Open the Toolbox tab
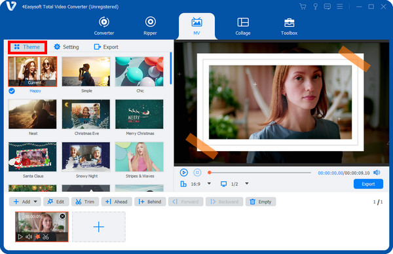 [289, 26]
